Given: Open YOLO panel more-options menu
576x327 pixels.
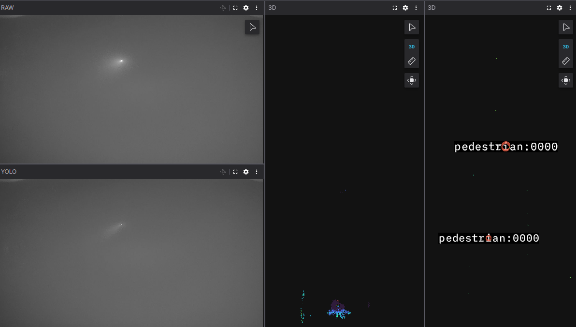Looking at the screenshot, I should click(x=257, y=172).
